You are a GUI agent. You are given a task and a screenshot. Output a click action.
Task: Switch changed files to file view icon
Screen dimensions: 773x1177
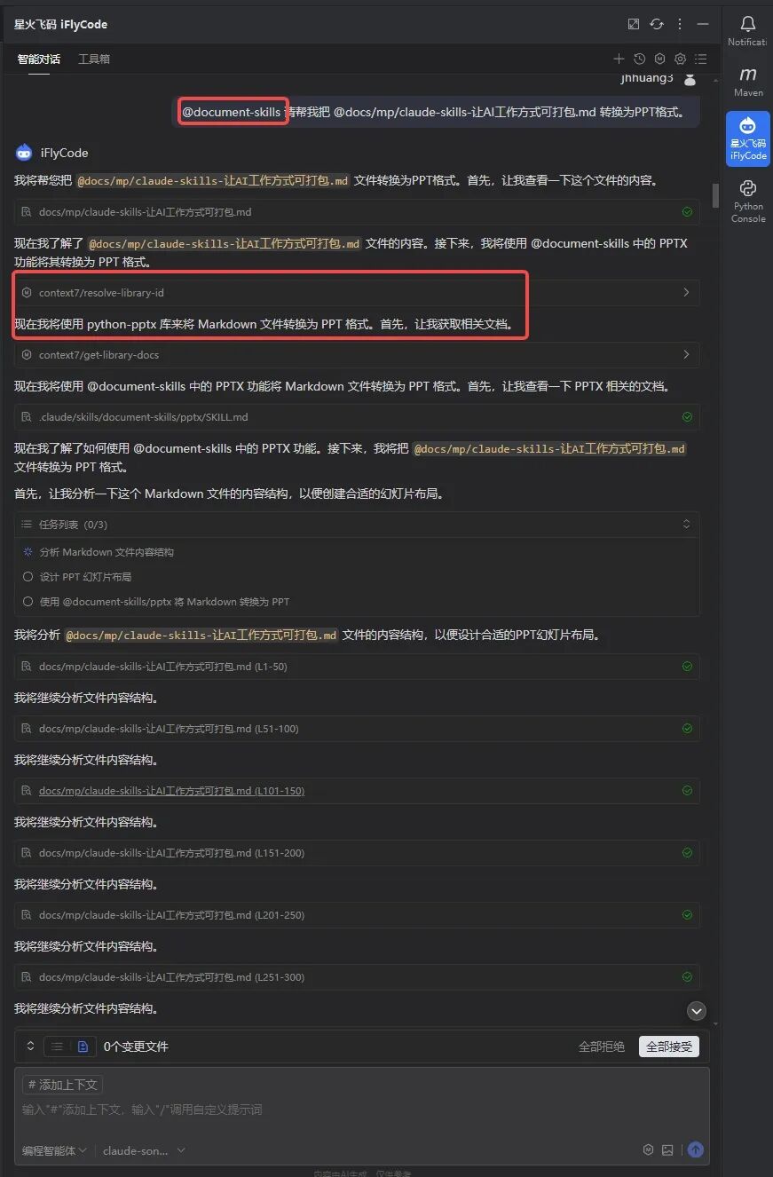(x=83, y=1047)
